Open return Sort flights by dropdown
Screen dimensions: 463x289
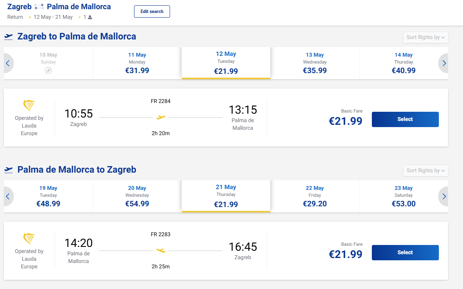click(x=425, y=171)
